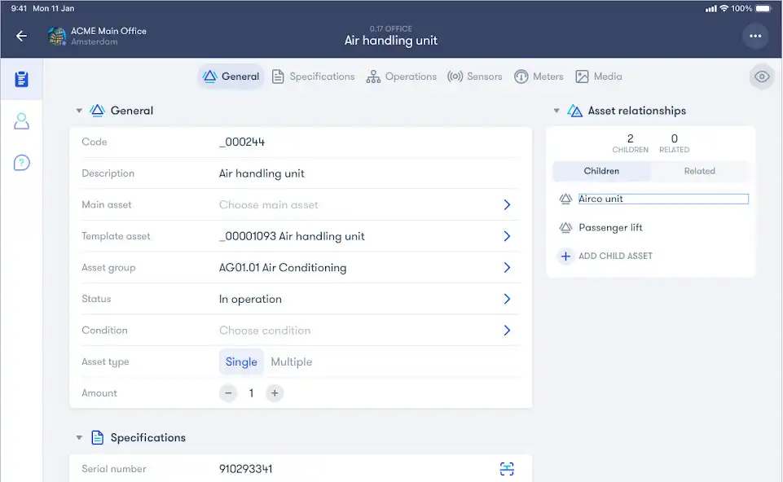Open the Related relationships tab
Viewport: 783px width, 482px height.
[x=699, y=171]
